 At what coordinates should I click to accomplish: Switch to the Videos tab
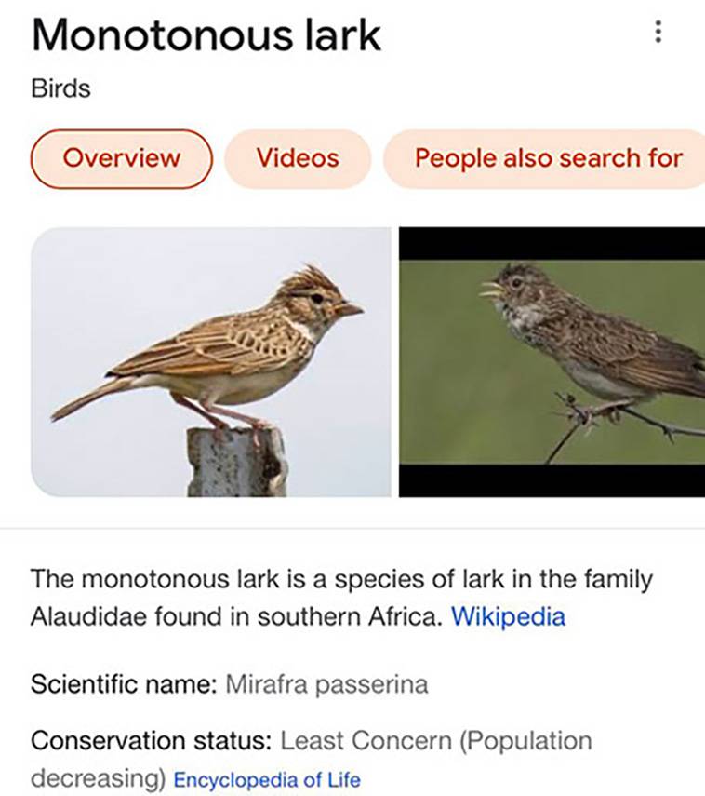click(x=298, y=158)
